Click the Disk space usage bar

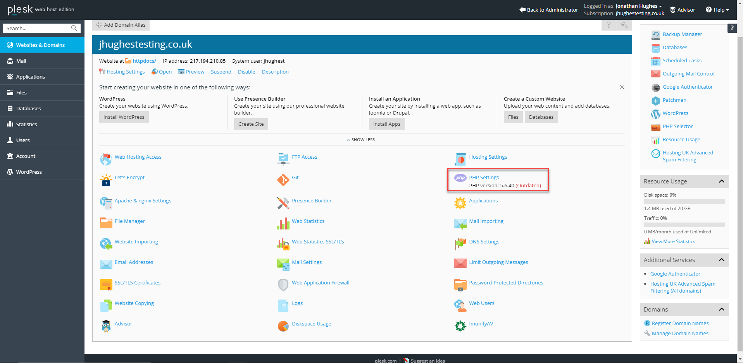point(684,202)
